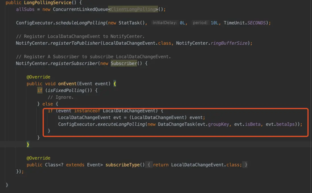
Task: Click the onEvent method name
Action: pyautogui.click(x=67, y=84)
